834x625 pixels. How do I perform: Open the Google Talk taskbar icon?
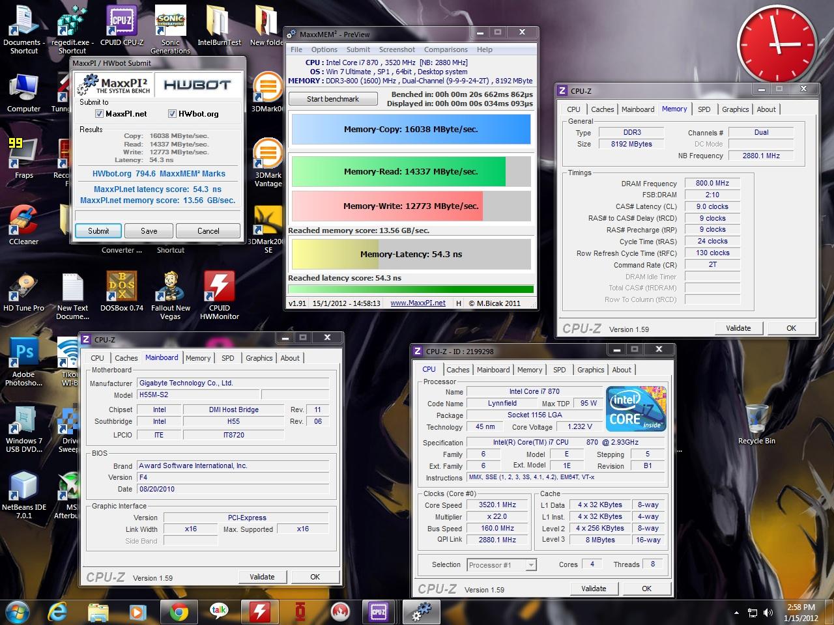tap(219, 612)
